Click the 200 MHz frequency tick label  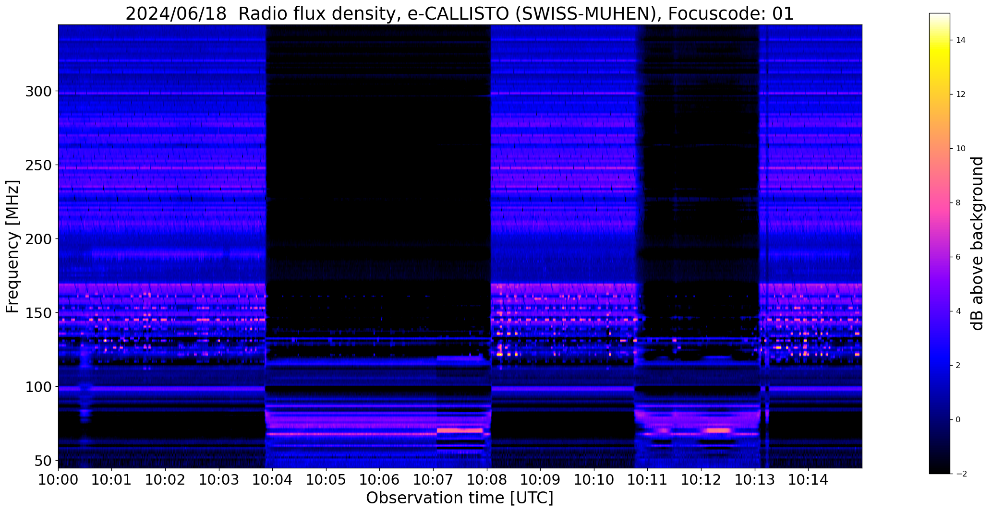pos(38,239)
